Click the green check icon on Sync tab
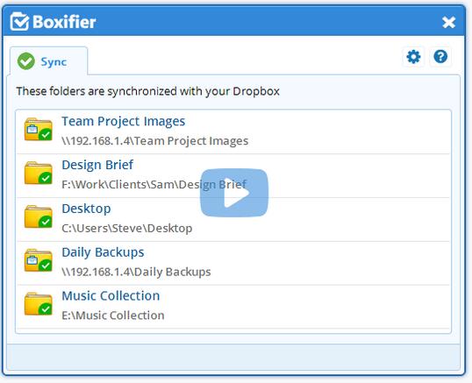This screenshot has width=472, height=383. [x=26, y=61]
